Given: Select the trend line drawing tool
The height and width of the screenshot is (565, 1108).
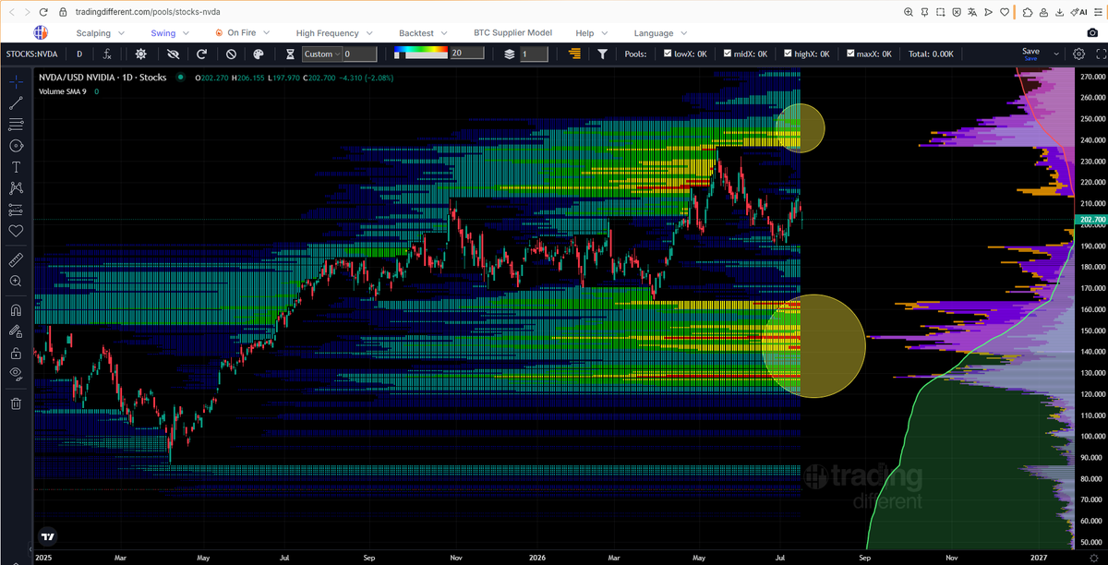Looking at the screenshot, I should tap(16, 102).
